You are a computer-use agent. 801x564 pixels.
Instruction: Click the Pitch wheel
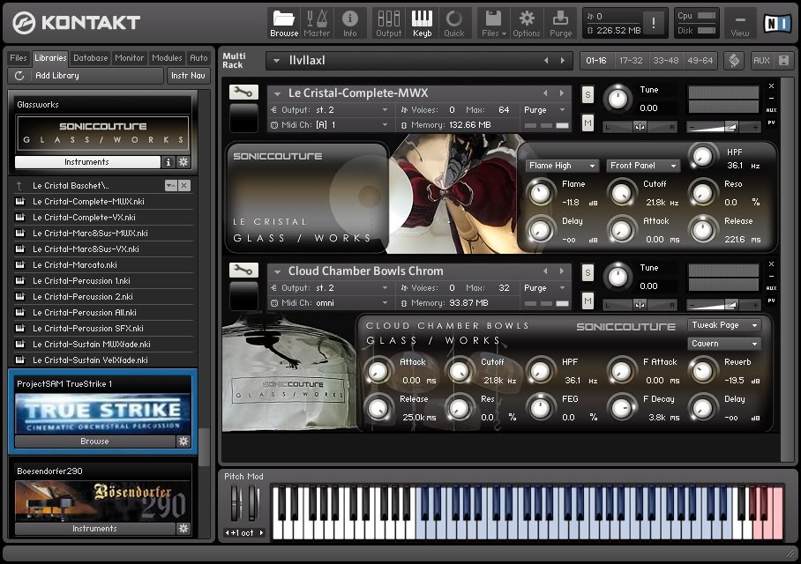(x=236, y=504)
